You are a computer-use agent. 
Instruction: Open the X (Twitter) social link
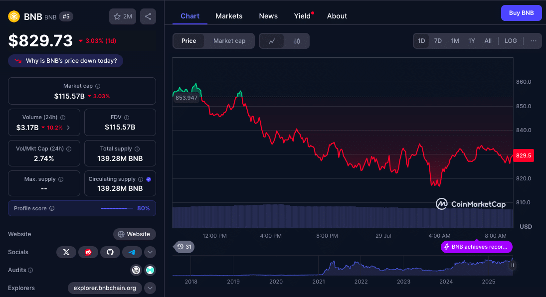tap(66, 252)
